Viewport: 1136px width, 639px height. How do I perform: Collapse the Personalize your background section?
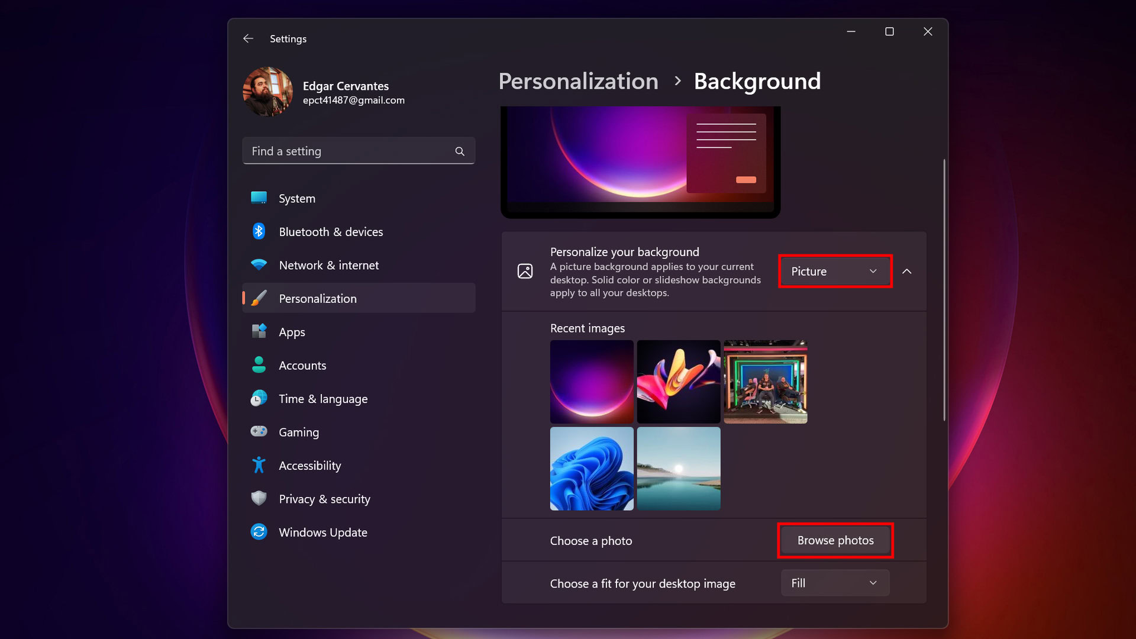[906, 272]
